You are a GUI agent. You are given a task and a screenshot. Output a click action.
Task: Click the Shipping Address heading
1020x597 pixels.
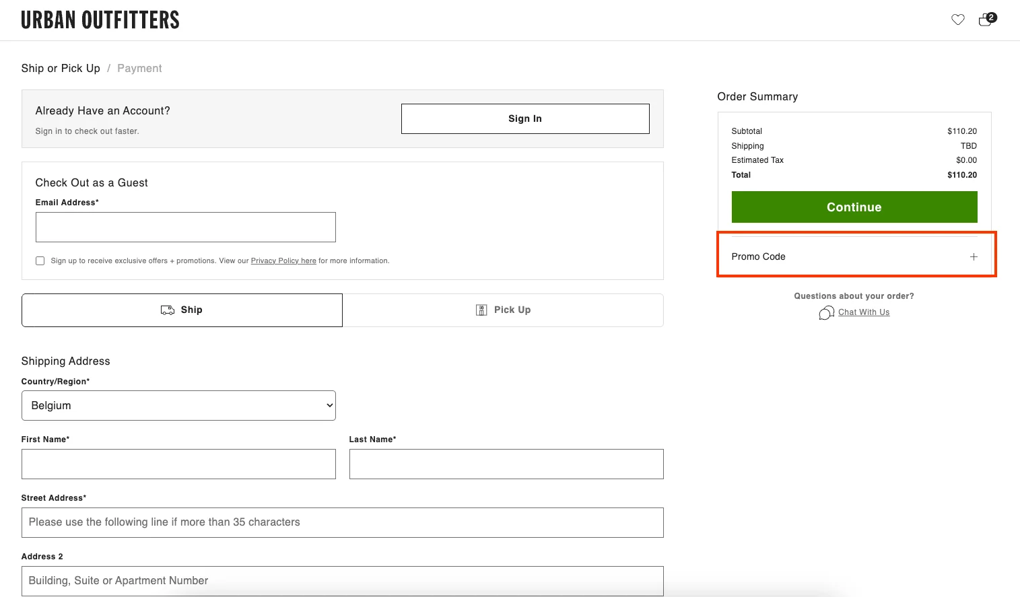tap(65, 361)
